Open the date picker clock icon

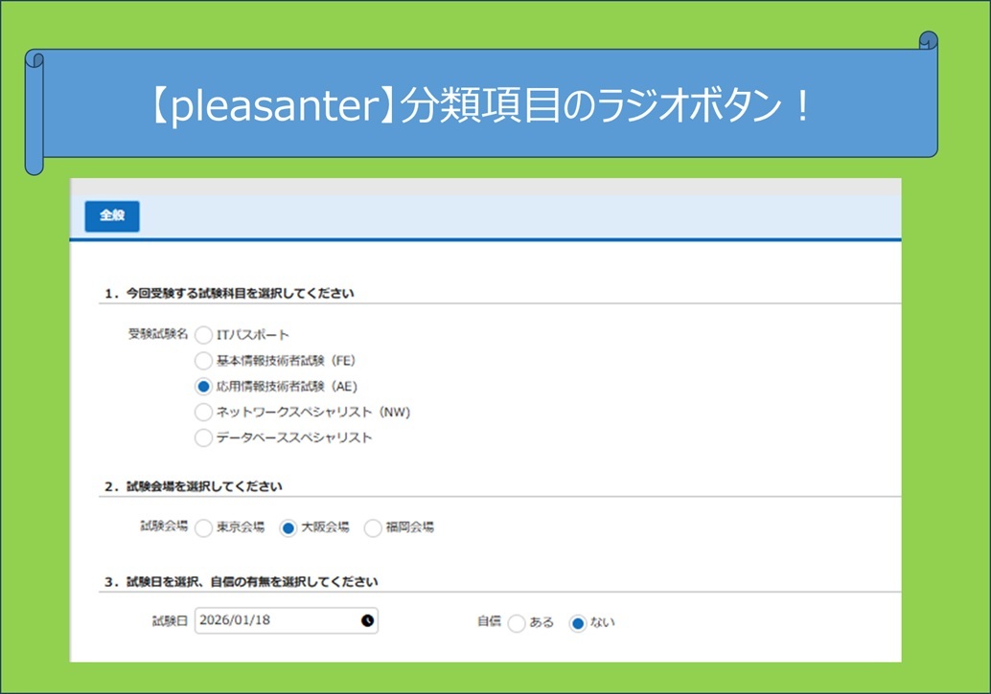(367, 620)
